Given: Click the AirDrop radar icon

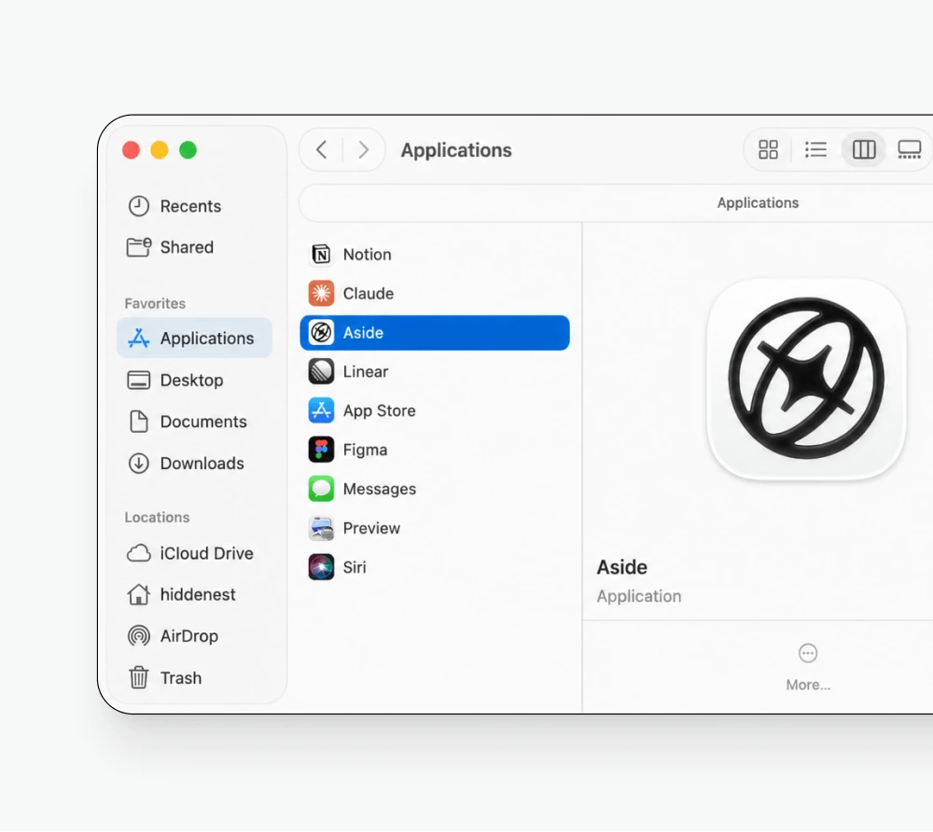Looking at the screenshot, I should [139, 636].
